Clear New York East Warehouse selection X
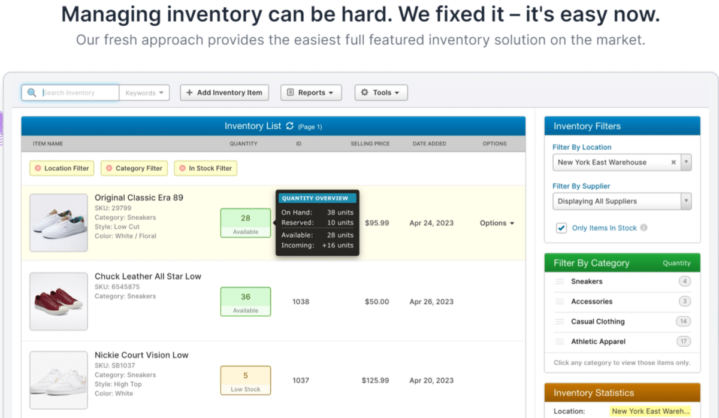 tap(673, 162)
